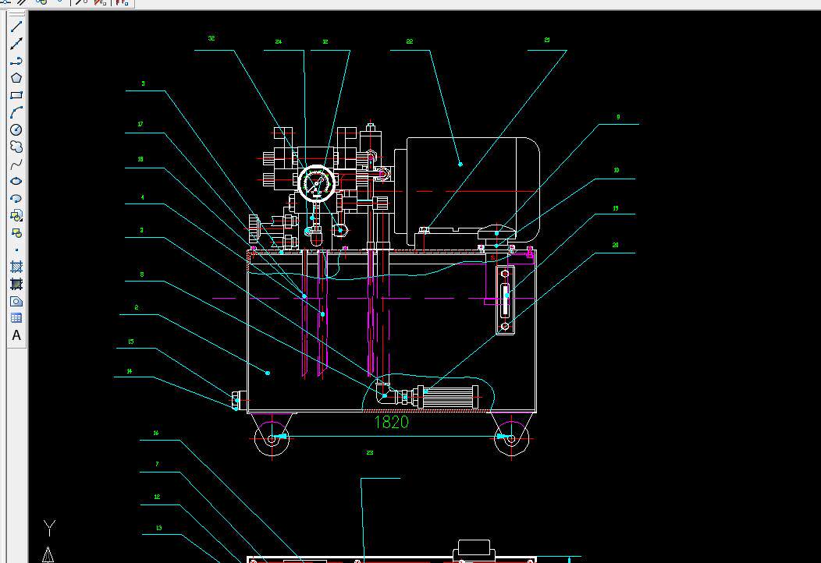This screenshot has width=821, height=563.
Task: Select part label 15 on the left
Action: point(131,342)
